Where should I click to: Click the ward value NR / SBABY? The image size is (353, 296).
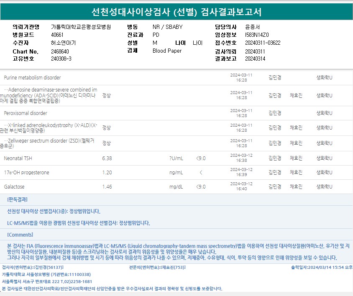click(x=167, y=27)
